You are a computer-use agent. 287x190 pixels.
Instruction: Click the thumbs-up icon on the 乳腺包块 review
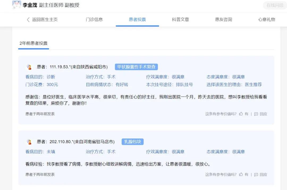coord(241,174)
